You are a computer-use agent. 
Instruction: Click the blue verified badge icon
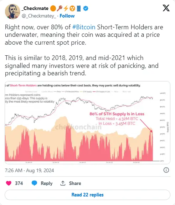click(x=86, y=9)
